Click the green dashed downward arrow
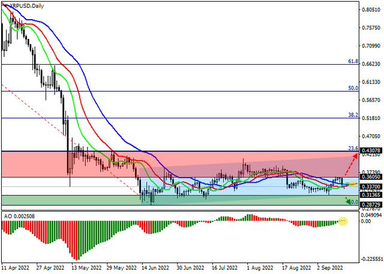Image resolution: width=384 pixels, height=274 pixels. pos(348,201)
